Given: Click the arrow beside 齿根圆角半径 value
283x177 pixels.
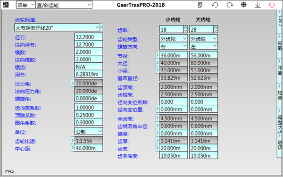Looking at the screenshot, I should [158, 126].
